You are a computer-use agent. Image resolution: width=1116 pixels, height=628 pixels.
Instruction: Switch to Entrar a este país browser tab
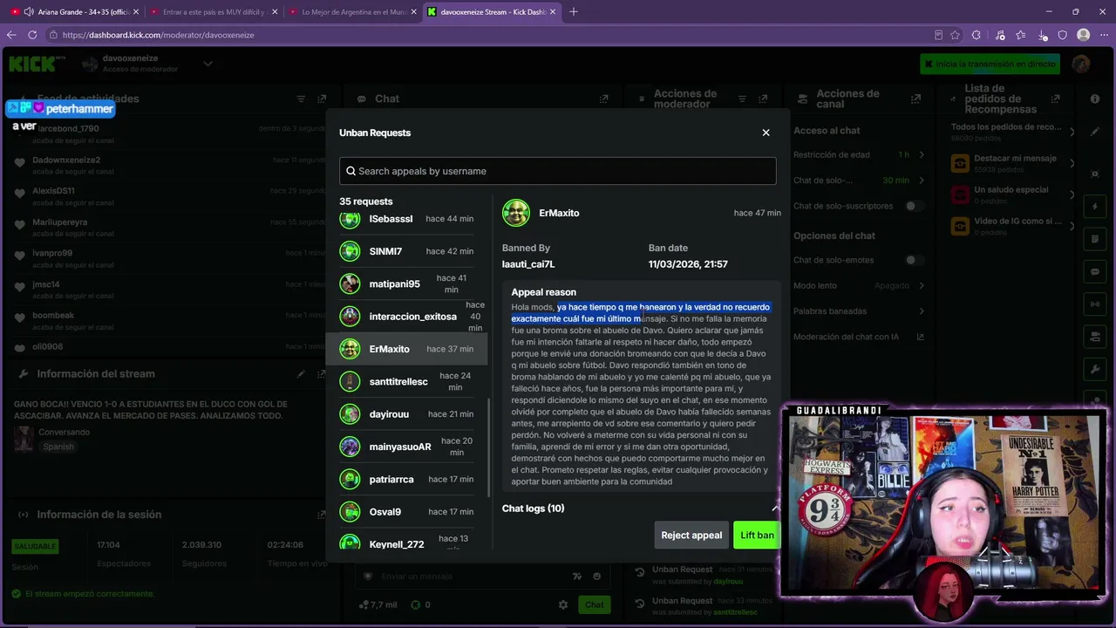point(214,12)
